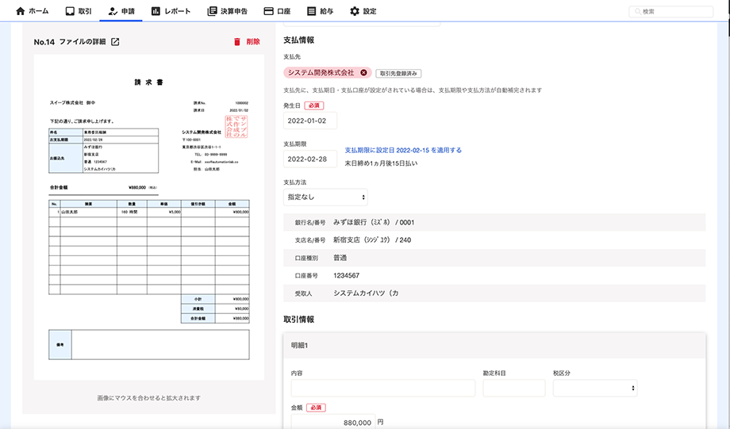
Task: Click the No.14 ファイルの詳細 title
Action: (70, 42)
